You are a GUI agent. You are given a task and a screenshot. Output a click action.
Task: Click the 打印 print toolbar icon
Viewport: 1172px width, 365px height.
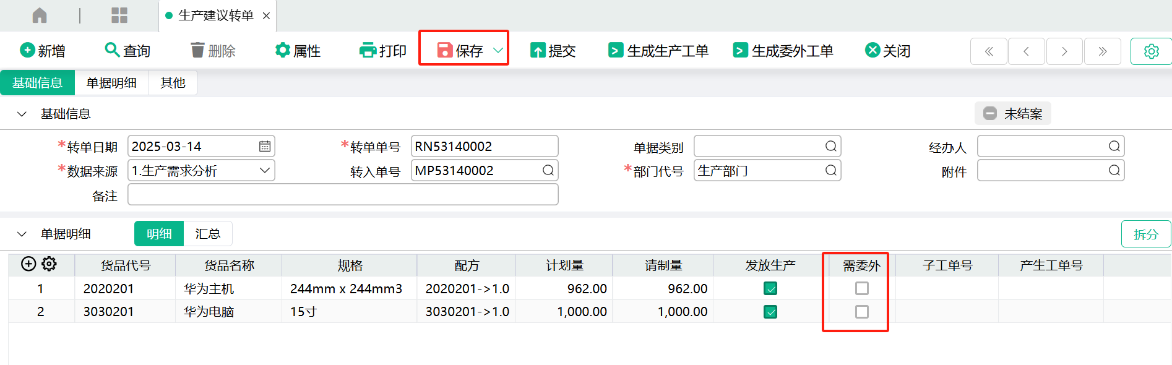point(368,50)
